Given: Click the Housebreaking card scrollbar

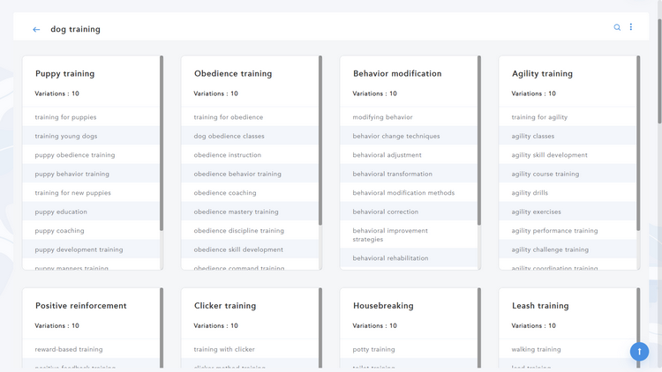Looking at the screenshot, I should point(478,328).
